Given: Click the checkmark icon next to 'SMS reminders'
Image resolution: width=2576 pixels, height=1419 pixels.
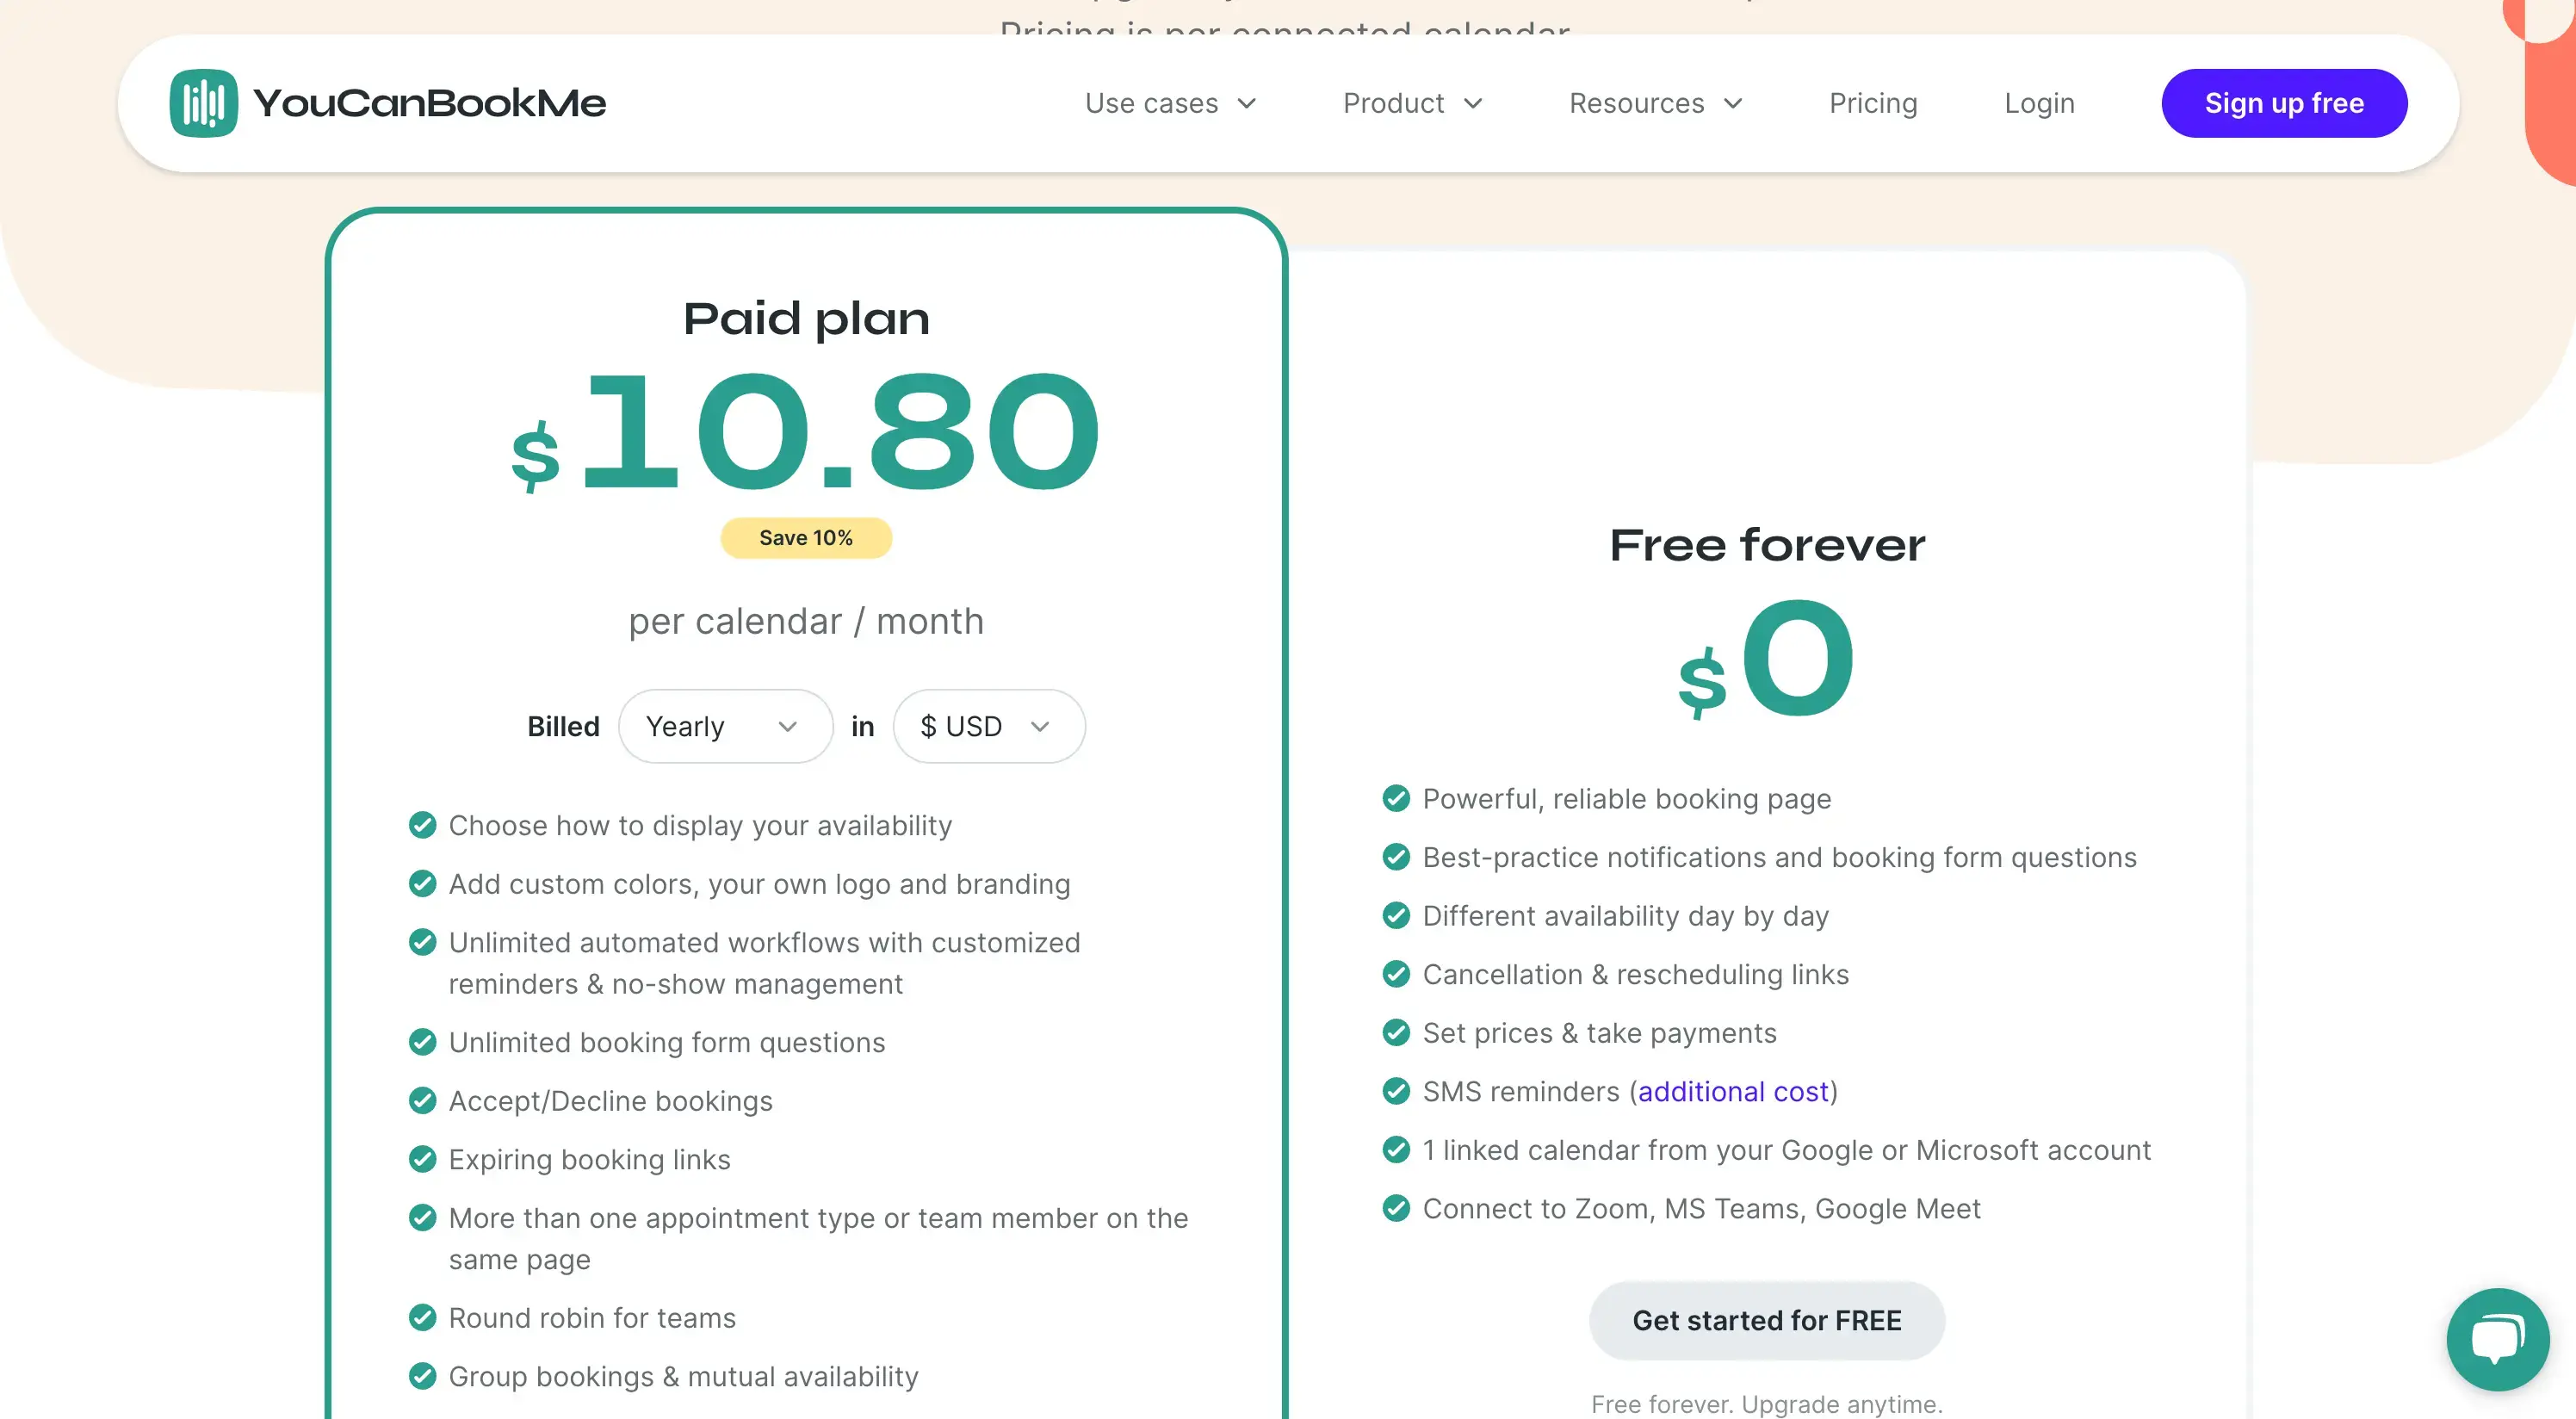Looking at the screenshot, I should (x=1397, y=1090).
